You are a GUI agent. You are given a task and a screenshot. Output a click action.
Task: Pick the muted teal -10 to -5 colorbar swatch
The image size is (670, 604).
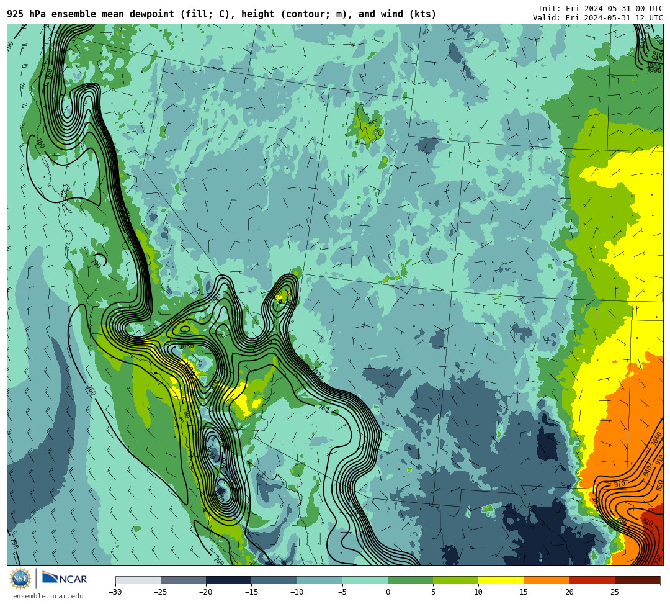coord(319,580)
